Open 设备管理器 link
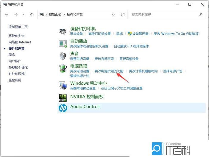Viewport: 209px width, 157px height. (140, 34)
